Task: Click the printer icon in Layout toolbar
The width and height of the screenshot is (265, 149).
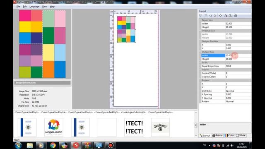Action: (236, 16)
